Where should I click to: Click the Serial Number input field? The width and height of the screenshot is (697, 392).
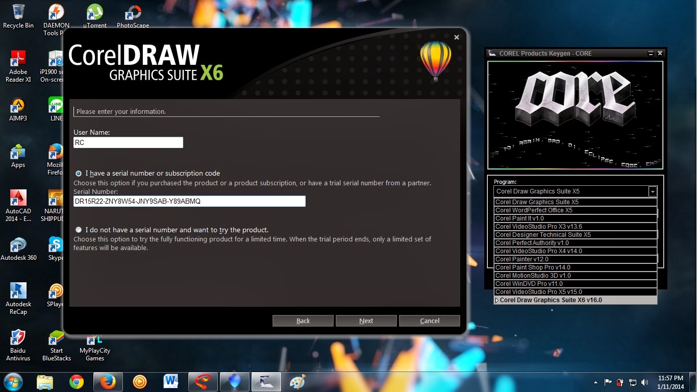(189, 201)
